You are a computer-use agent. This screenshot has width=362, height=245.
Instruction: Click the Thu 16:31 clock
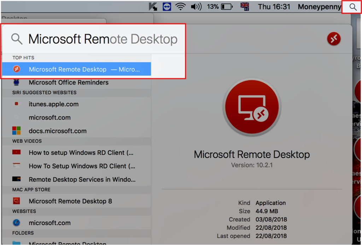[274, 7]
